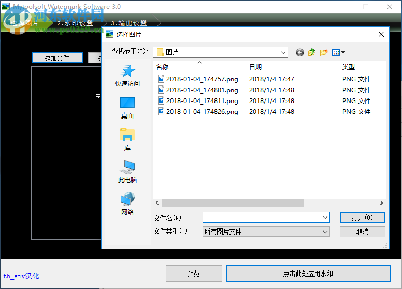Open 此电脑 this PC location
The height and width of the screenshot is (289, 402).
(127, 172)
